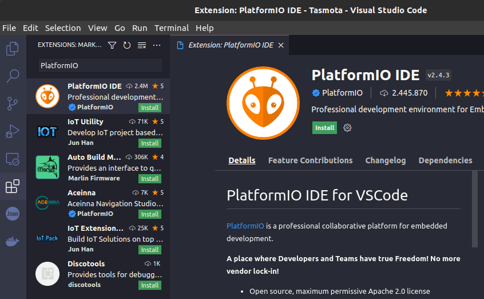Open the Edit menu

click(x=30, y=28)
